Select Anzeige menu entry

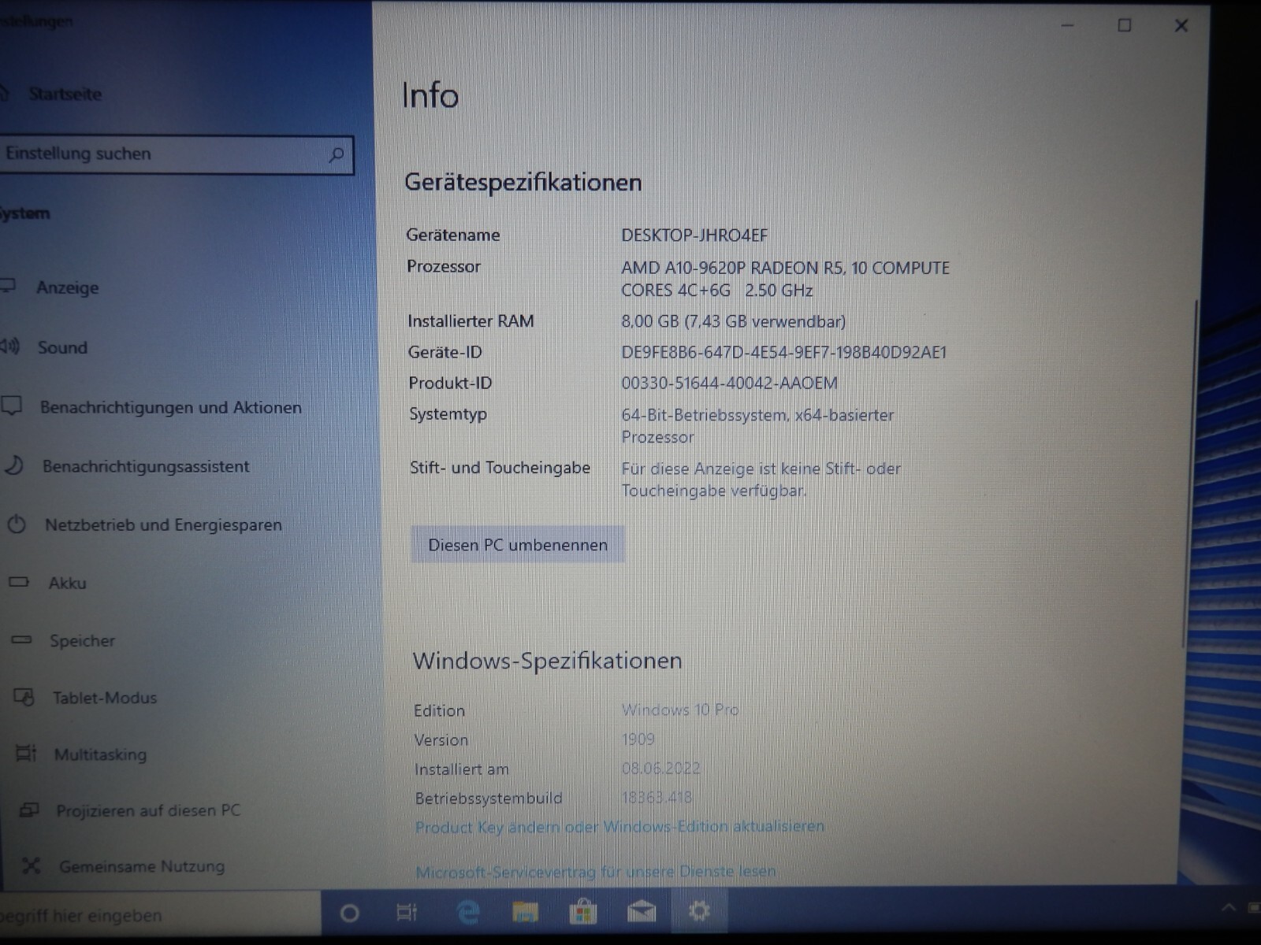point(68,287)
